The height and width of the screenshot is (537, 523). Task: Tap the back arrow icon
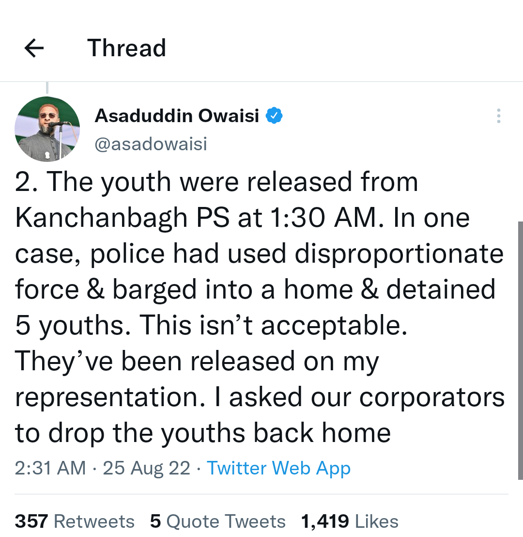click(34, 48)
